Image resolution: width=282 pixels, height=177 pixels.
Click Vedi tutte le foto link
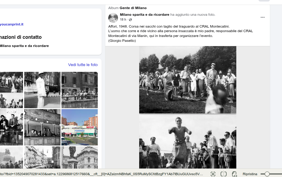(x=83, y=65)
